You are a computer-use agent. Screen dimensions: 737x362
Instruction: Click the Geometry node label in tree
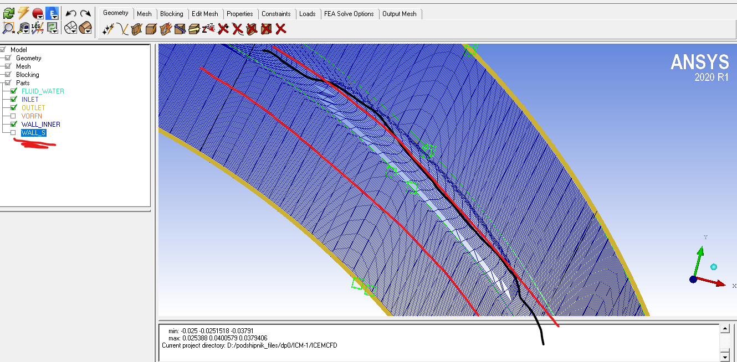[x=29, y=58]
